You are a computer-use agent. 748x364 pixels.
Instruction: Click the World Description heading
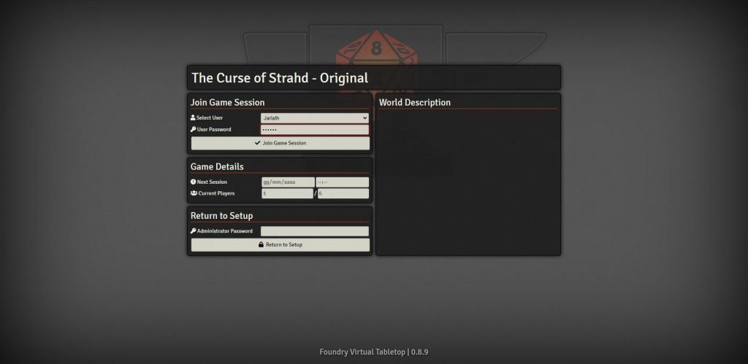tap(415, 102)
